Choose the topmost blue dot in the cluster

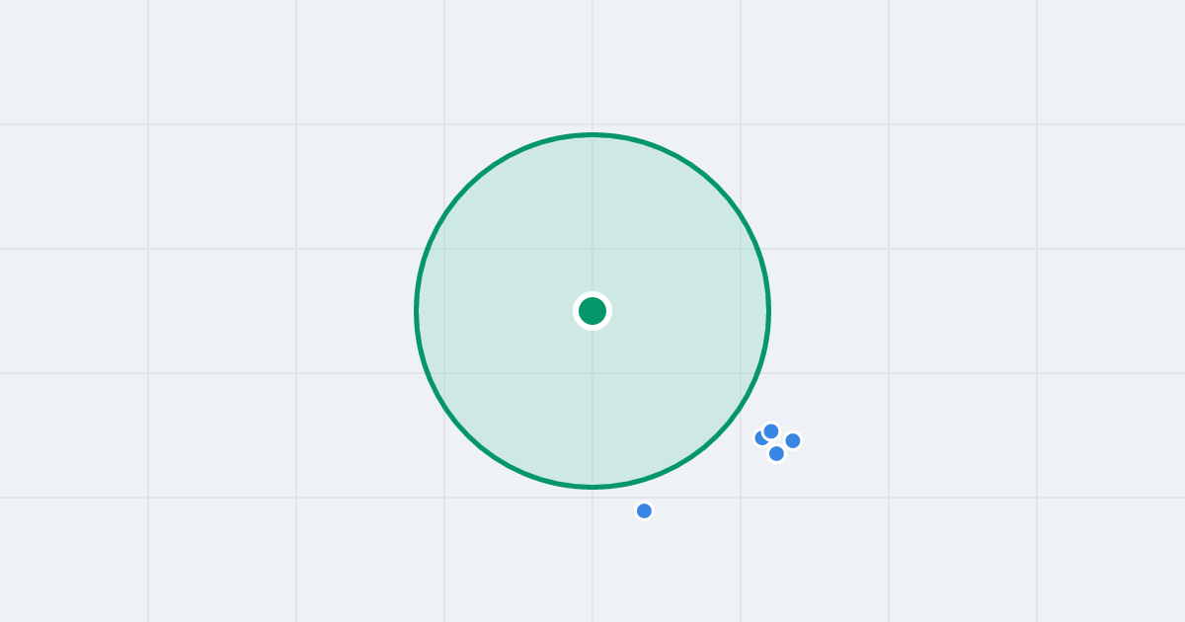click(771, 431)
